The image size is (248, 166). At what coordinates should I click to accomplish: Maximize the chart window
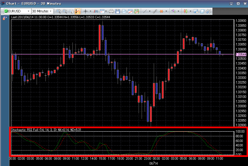click(238, 4)
